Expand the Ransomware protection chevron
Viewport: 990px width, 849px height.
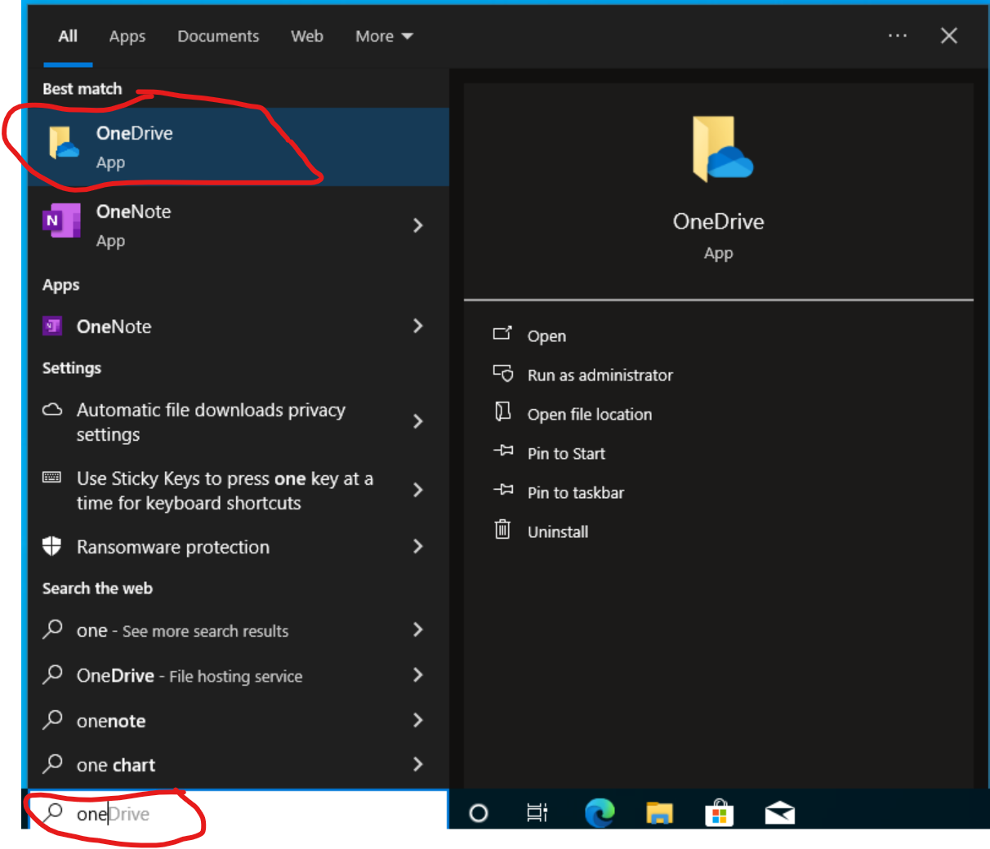tap(418, 546)
